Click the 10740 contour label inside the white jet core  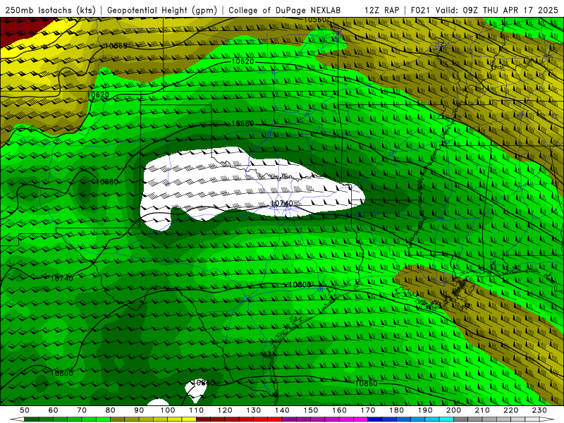[x=281, y=204]
